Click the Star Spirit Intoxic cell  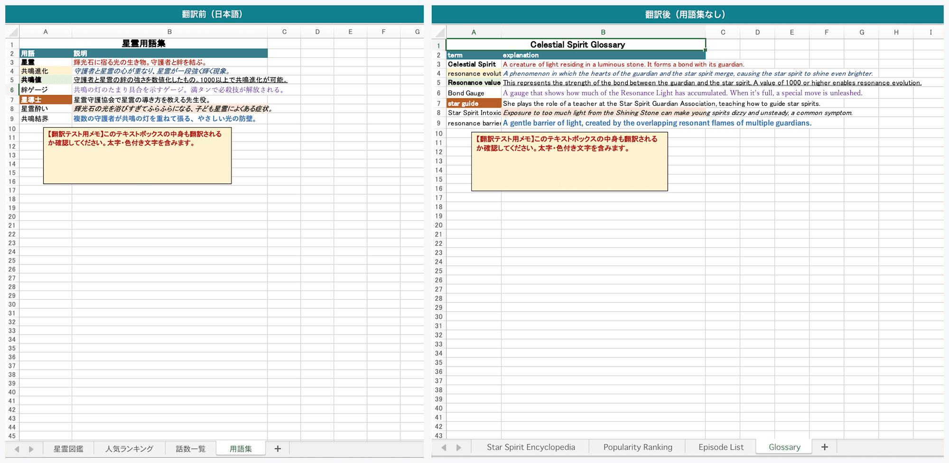click(474, 113)
